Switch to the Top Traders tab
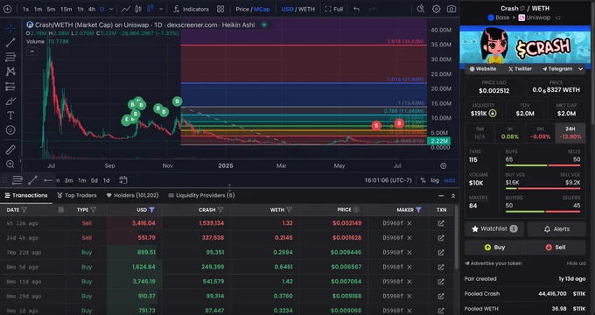 (77, 195)
